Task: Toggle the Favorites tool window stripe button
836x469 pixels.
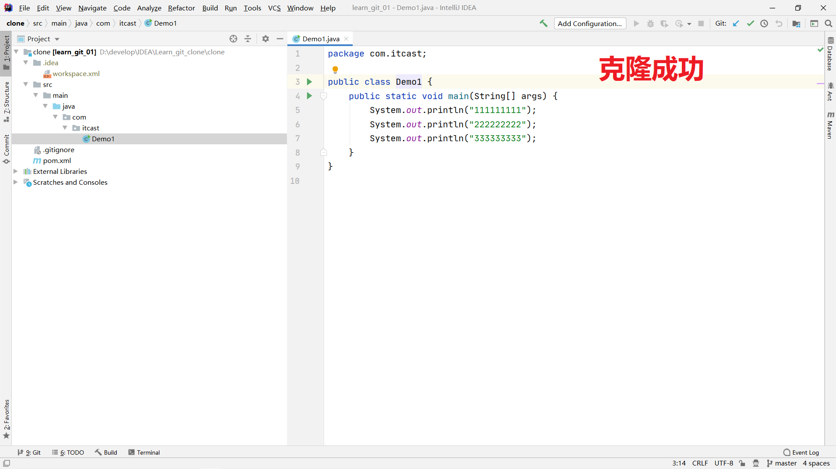Action: point(6,419)
